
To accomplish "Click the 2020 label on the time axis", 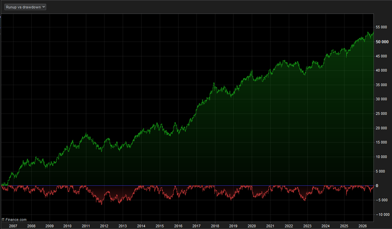I will point(252,226).
